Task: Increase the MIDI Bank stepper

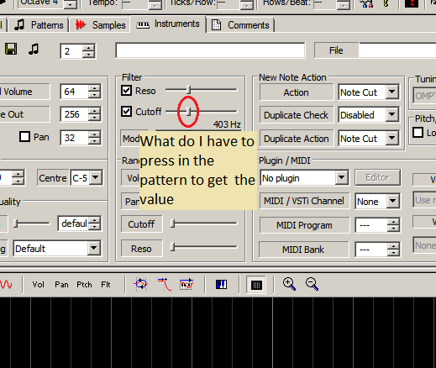Action: 393,246
